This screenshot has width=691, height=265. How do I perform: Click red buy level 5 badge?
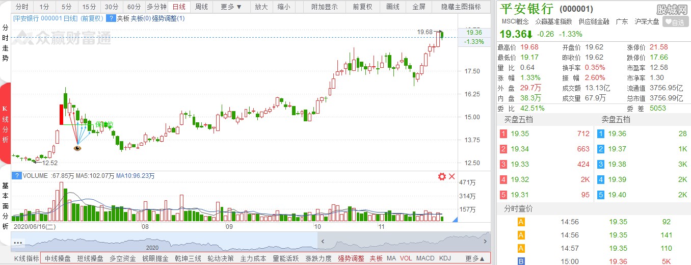pos(503,195)
